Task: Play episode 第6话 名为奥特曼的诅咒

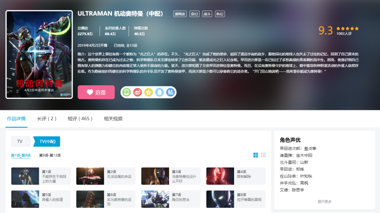Action: coord(106,199)
